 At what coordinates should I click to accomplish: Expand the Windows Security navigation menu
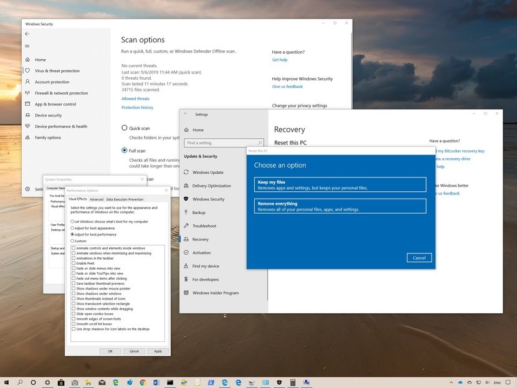click(26, 45)
